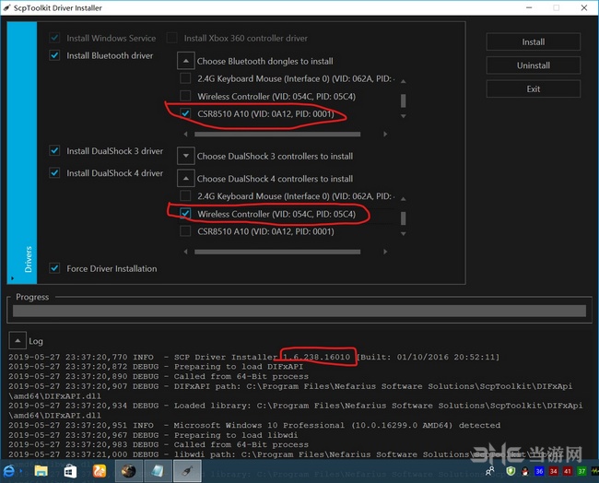Click right arrow of Bluetooth horizontal scrollbar

[385, 135]
